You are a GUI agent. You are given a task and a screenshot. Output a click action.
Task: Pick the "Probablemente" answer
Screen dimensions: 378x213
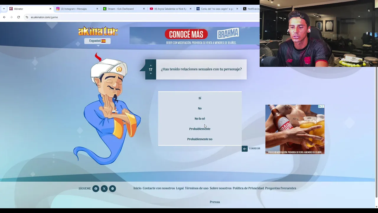pyautogui.click(x=200, y=129)
